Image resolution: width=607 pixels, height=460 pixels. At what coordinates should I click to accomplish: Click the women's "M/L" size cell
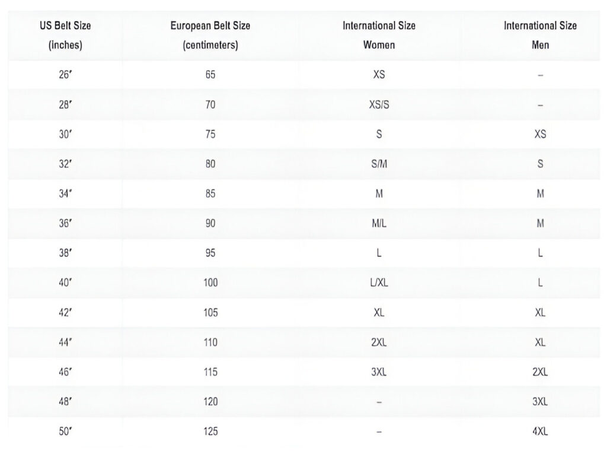coord(379,224)
